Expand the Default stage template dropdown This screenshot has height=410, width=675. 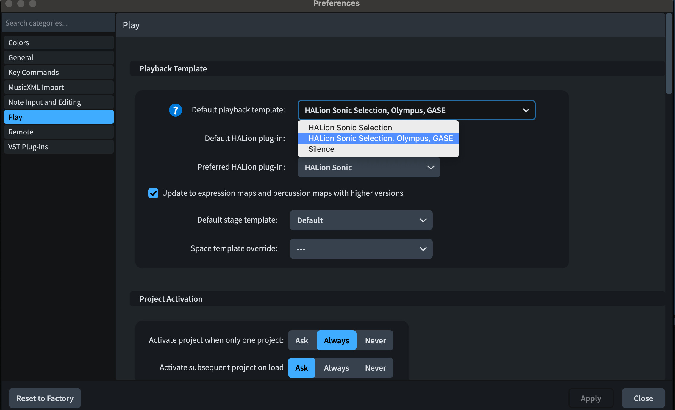tap(361, 220)
